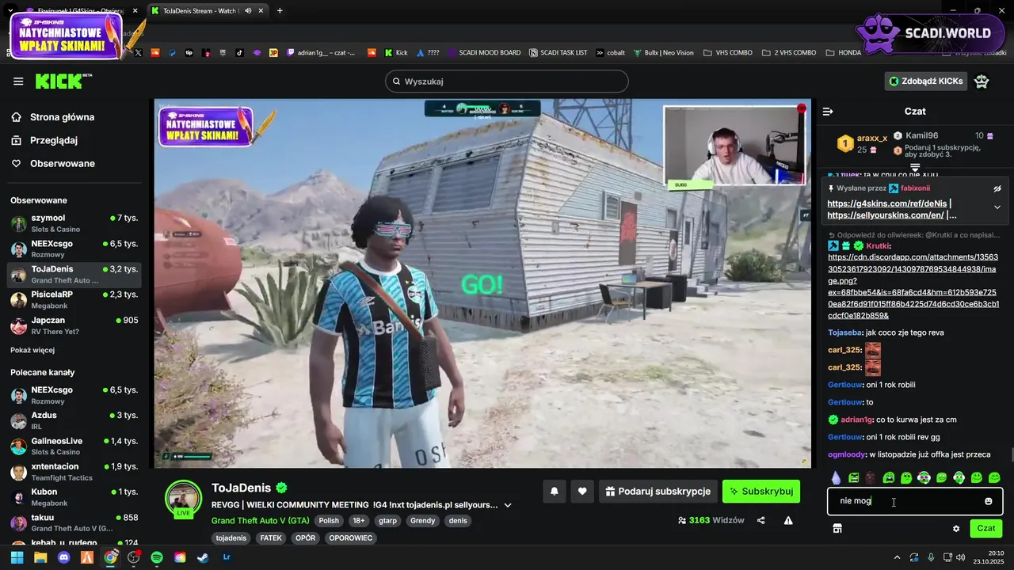The width and height of the screenshot is (1014, 570).
Task: Open Spotify from the taskbar
Action: [157, 557]
